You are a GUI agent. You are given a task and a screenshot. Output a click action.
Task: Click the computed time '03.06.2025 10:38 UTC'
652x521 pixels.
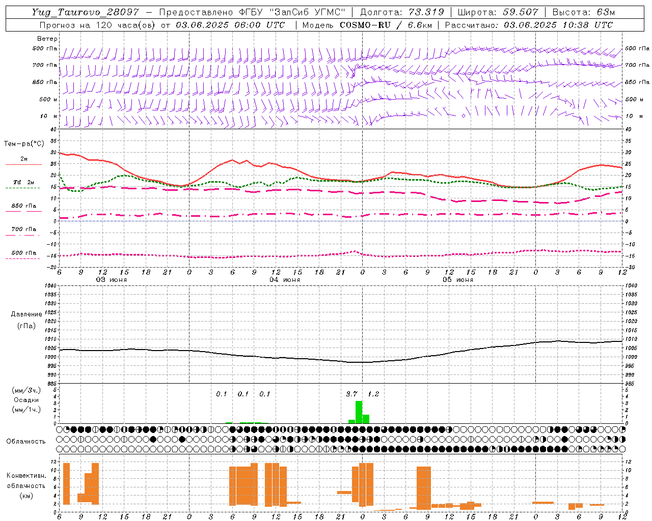coord(558,25)
